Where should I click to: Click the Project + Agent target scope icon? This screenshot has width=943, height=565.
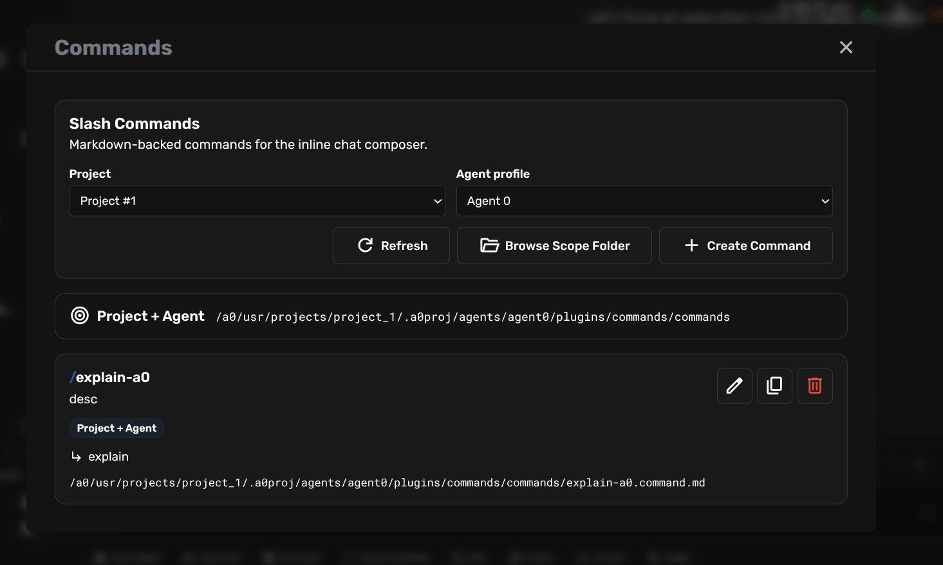(x=80, y=316)
